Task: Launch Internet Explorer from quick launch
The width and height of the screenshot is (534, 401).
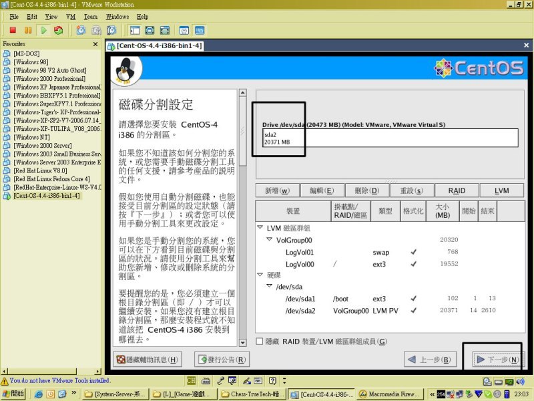Action: tap(39, 394)
